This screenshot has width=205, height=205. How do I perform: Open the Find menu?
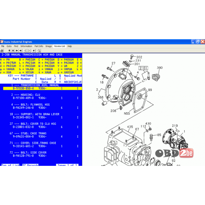click(x=16, y=46)
